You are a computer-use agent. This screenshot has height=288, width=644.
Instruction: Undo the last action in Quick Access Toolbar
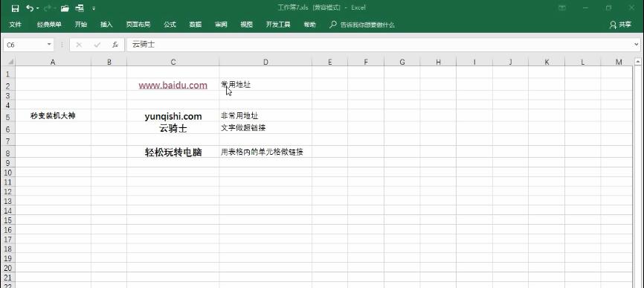tap(29, 7)
